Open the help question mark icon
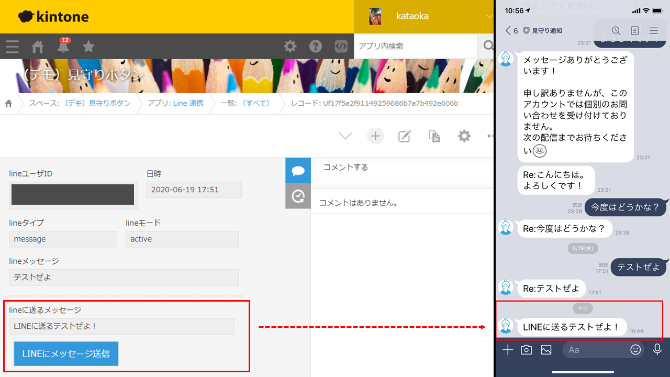The width and height of the screenshot is (670, 377). click(x=316, y=46)
